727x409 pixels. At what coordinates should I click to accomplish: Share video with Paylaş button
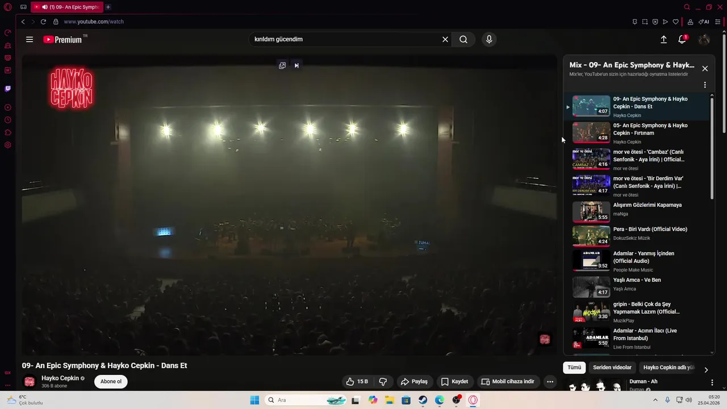[x=414, y=381]
